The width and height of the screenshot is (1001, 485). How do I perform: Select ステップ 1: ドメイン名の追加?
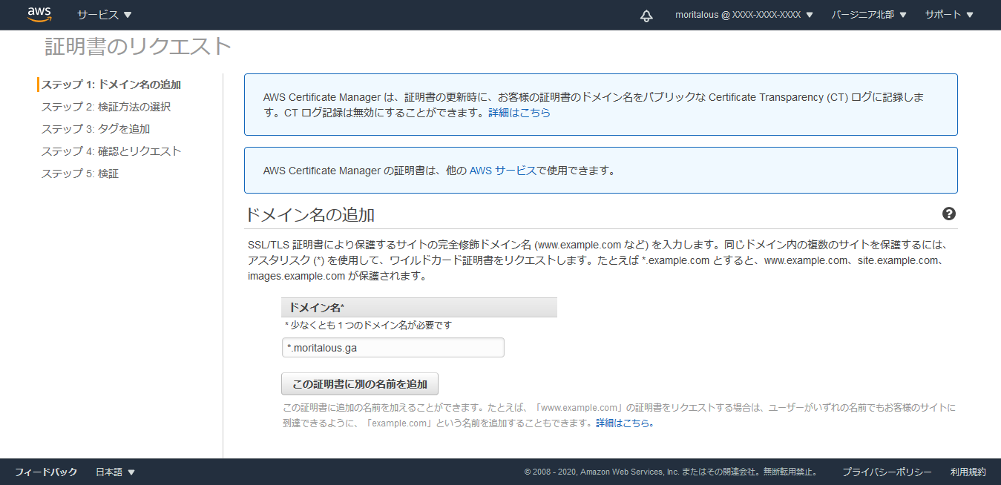click(x=111, y=85)
